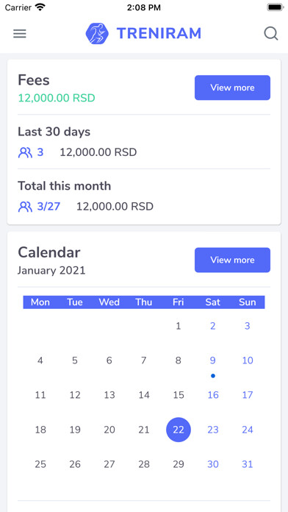Select Sunday January 31
The image size is (288, 512).
click(248, 464)
